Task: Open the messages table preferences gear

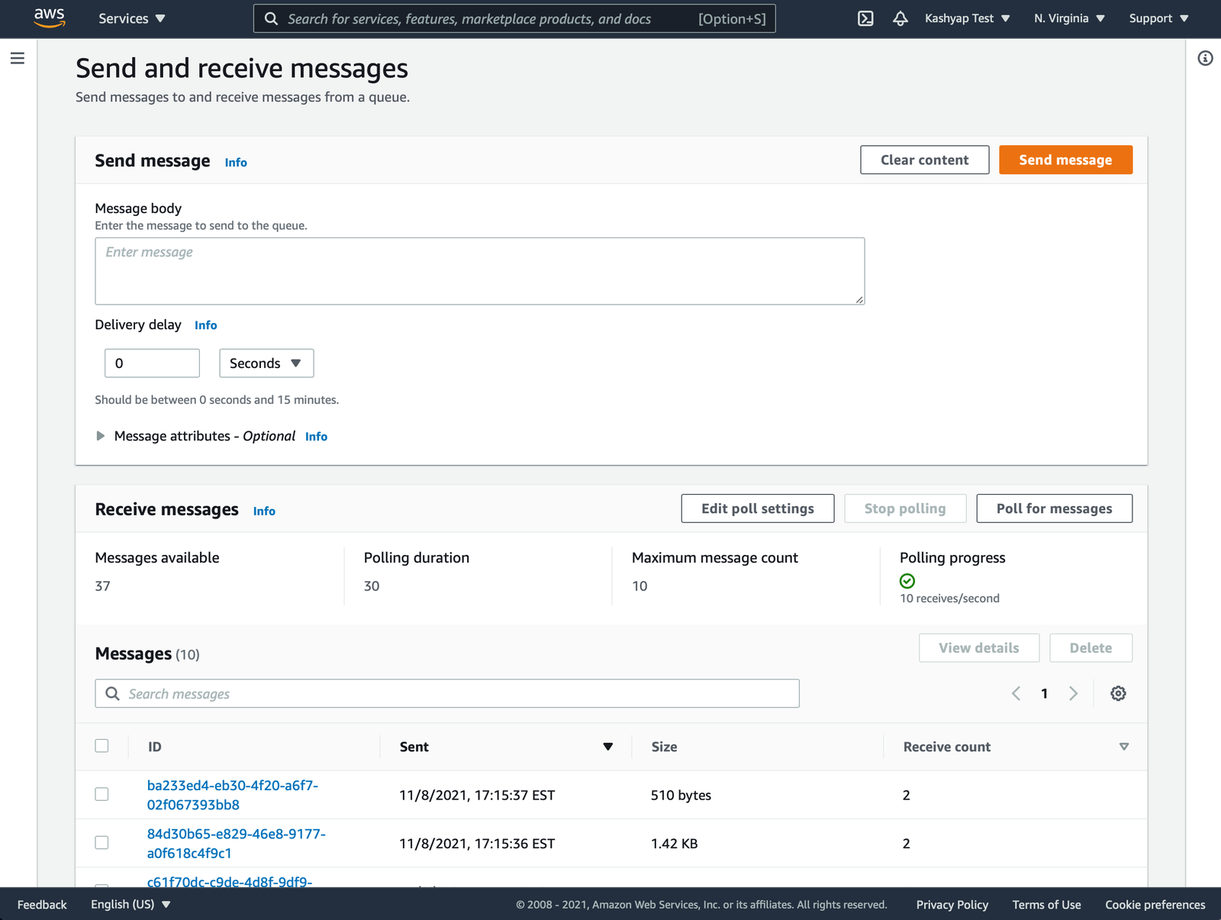Action: point(1118,693)
